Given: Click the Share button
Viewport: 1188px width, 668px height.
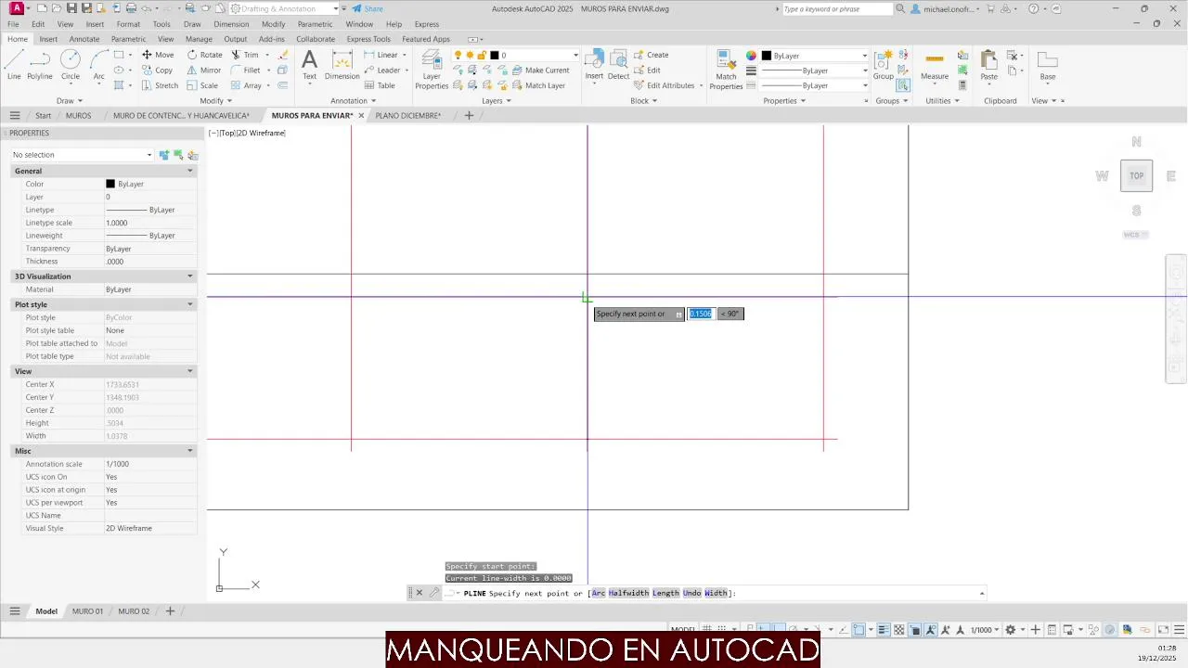Looking at the screenshot, I should pyautogui.click(x=368, y=8).
